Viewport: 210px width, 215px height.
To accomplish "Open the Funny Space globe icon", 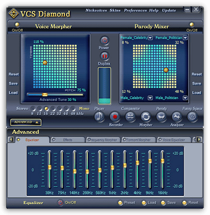I will (192, 117).
